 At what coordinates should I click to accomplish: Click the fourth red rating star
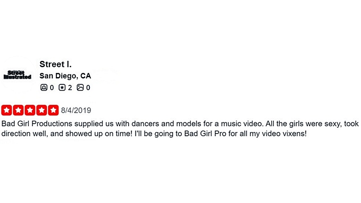point(42,110)
